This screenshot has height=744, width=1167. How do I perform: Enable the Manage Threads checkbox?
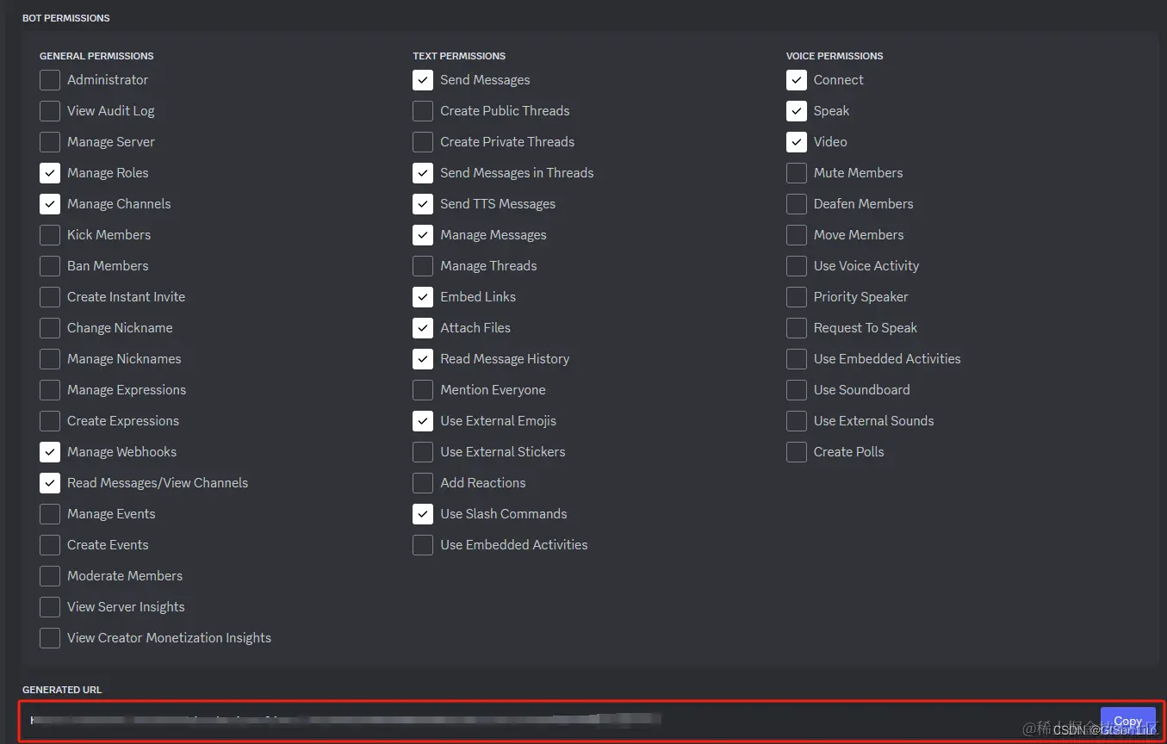(423, 266)
